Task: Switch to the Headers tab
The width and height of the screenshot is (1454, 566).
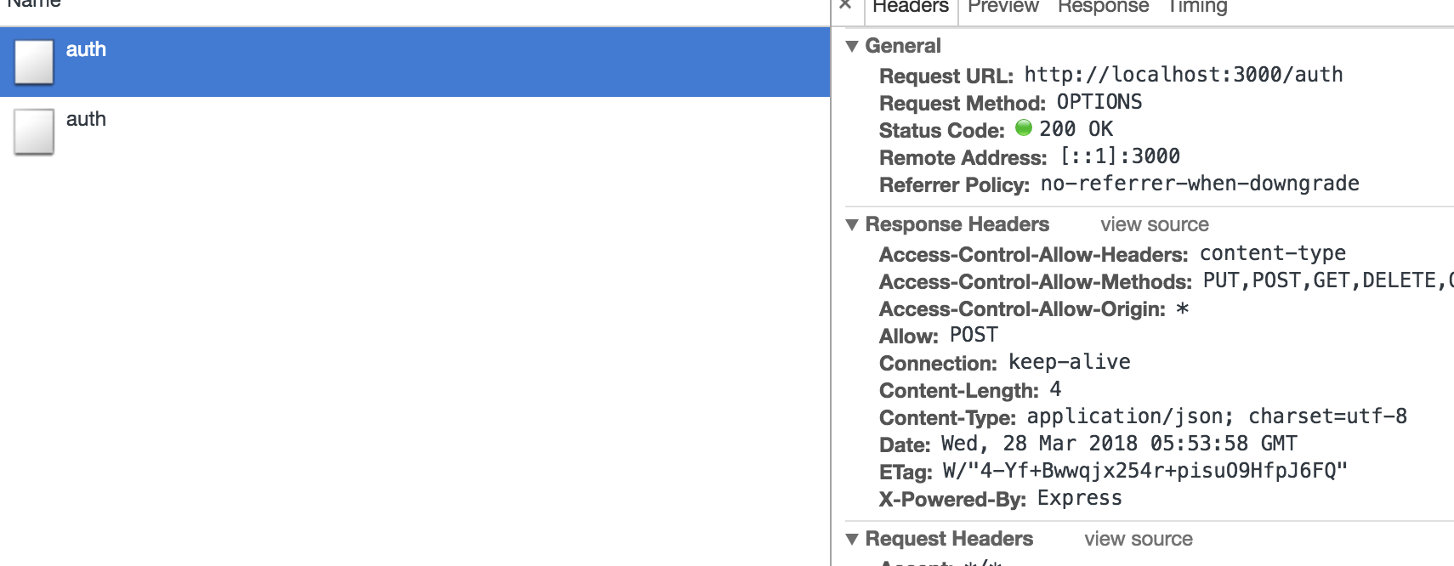Action: click(x=910, y=7)
